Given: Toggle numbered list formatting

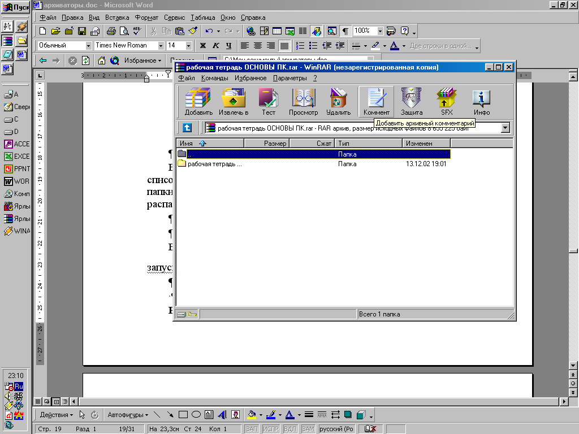Looking at the screenshot, I should coord(300,45).
